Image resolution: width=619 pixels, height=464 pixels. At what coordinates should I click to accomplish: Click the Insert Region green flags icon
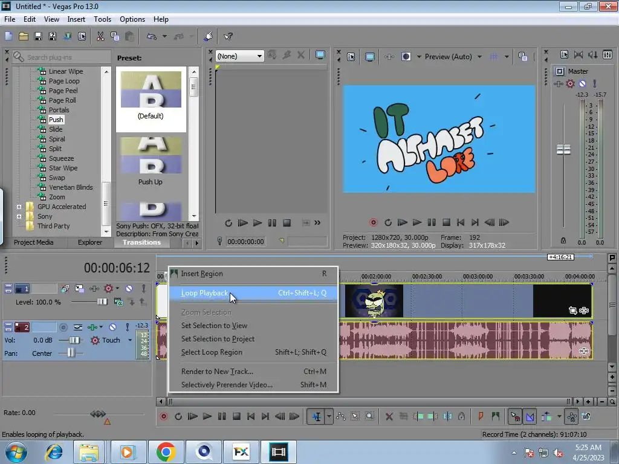(496, 416)
